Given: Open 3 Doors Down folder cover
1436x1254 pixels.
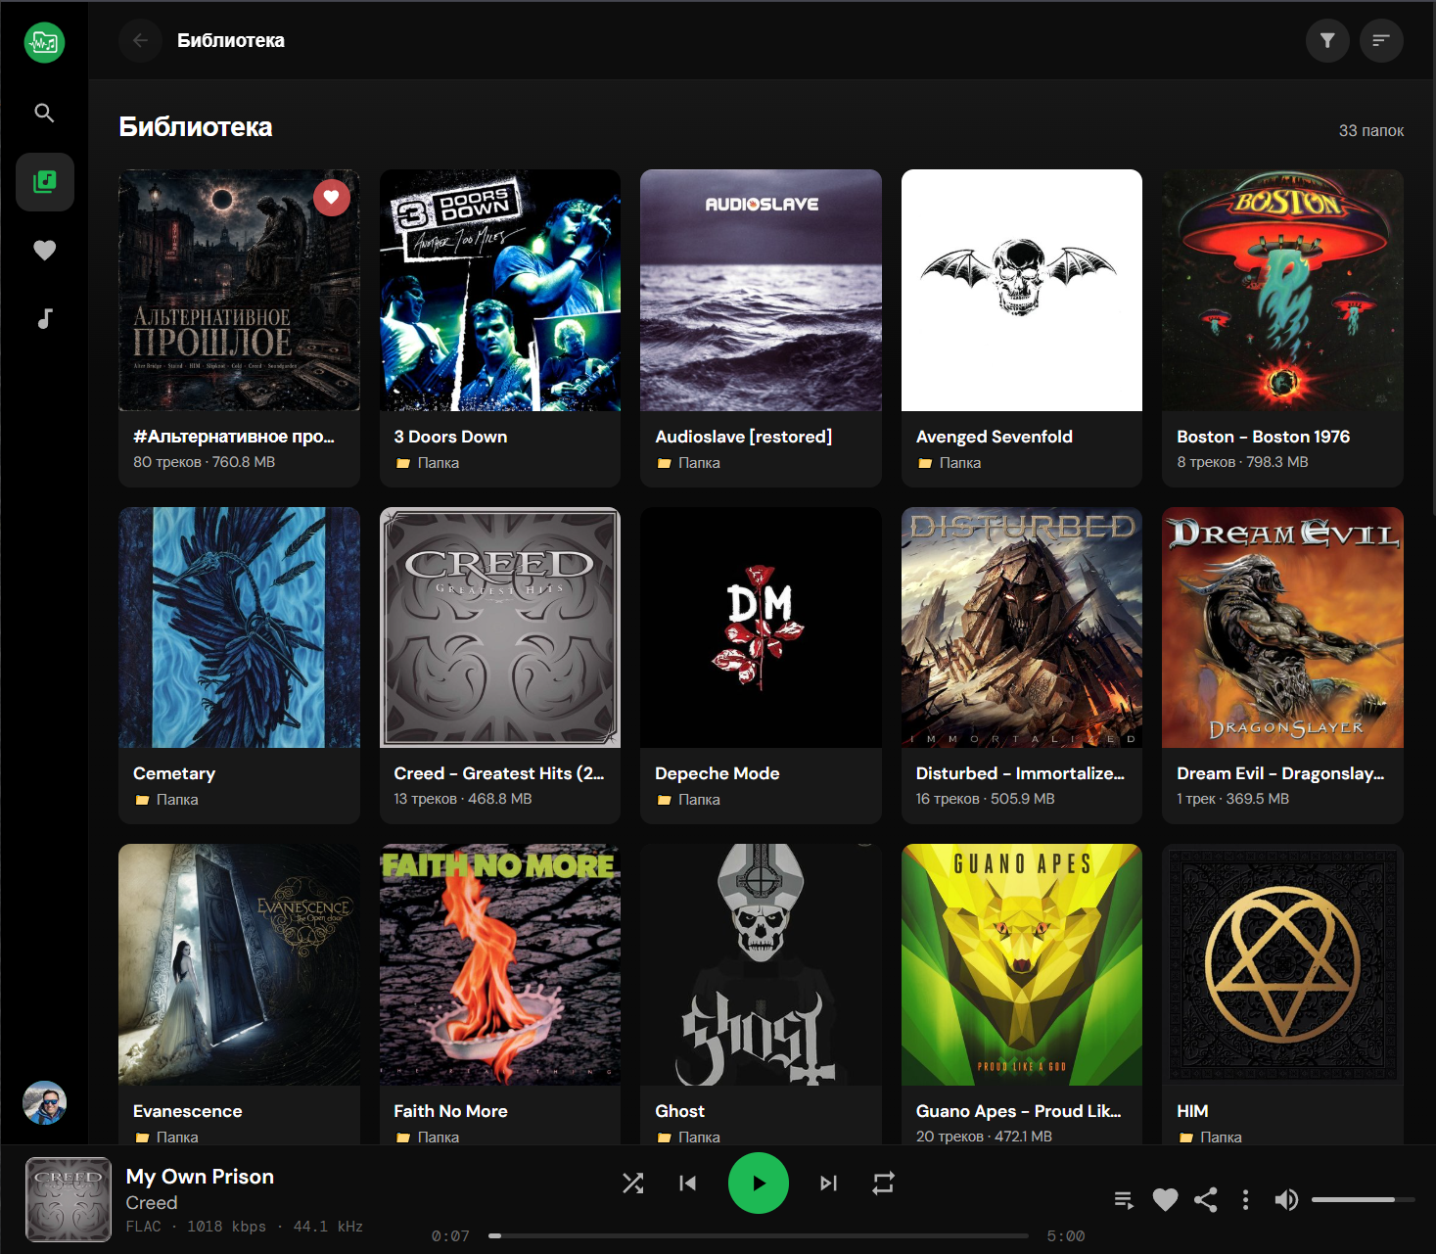Looking at the screenshot, I should [500, 290].
